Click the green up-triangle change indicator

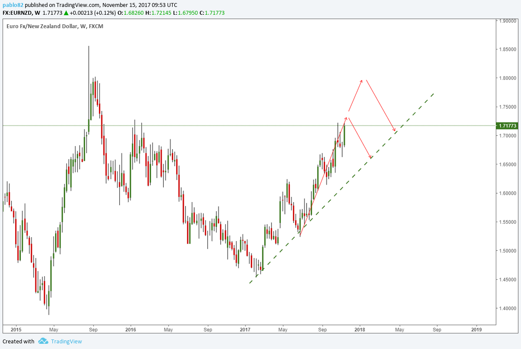[x=66, y=13]
